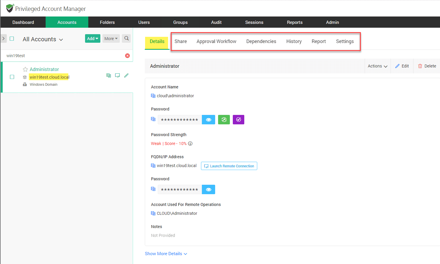Reveal the first password with eye button
The image size is (440, 264).
coord(208,120)
